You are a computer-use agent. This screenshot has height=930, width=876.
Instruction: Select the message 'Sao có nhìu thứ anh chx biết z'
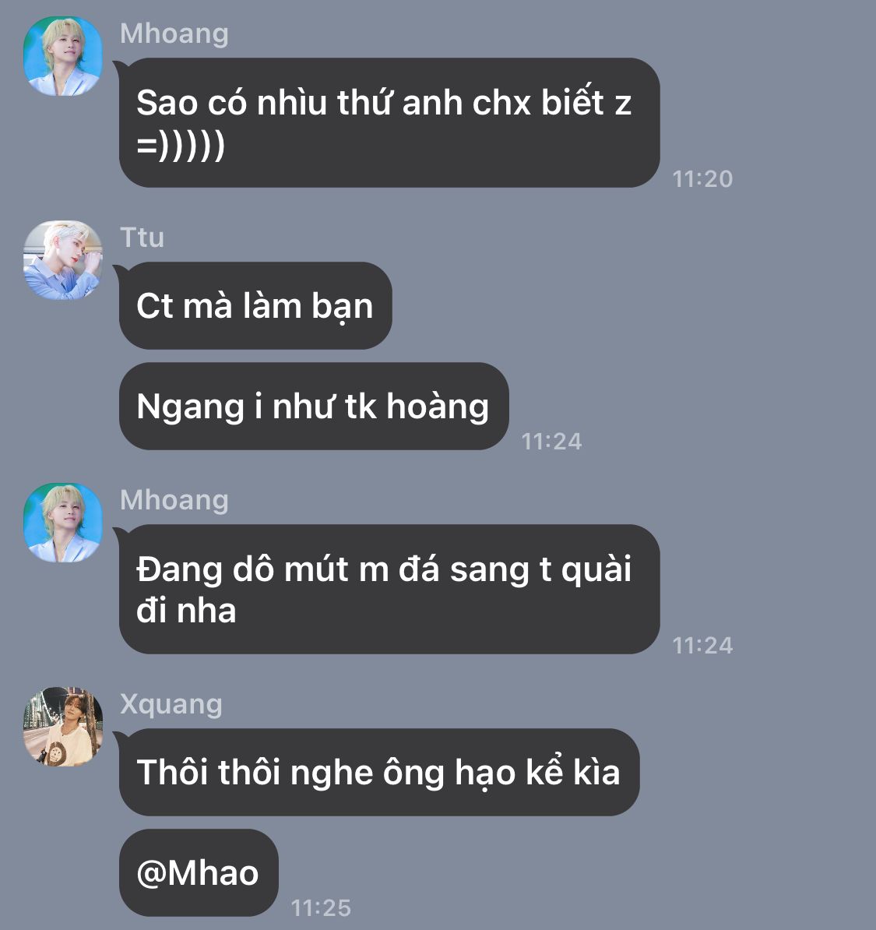[389, 123]
